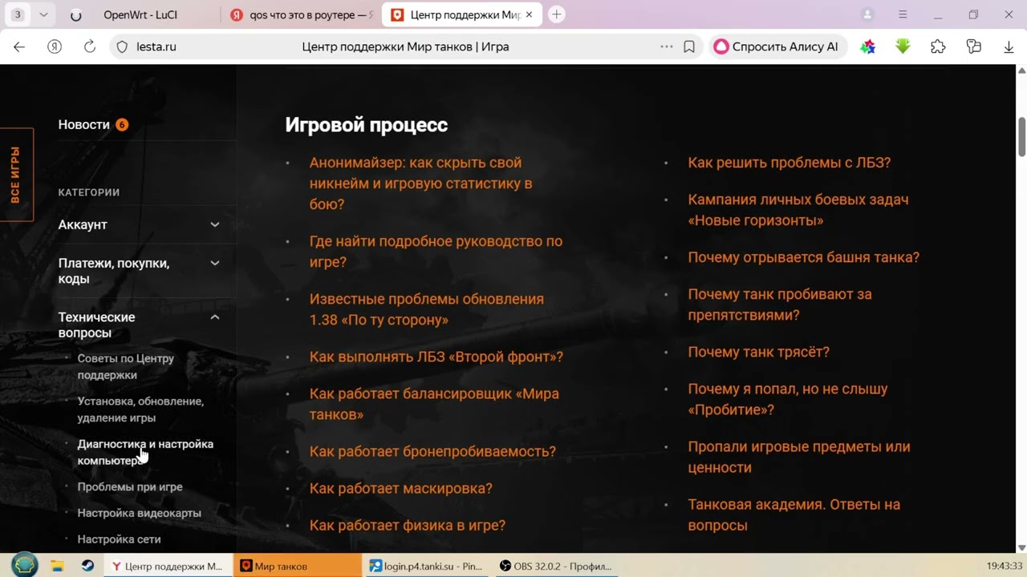
Task: Open Платежи, покупки, коды category
Action: tap(114, 271)
